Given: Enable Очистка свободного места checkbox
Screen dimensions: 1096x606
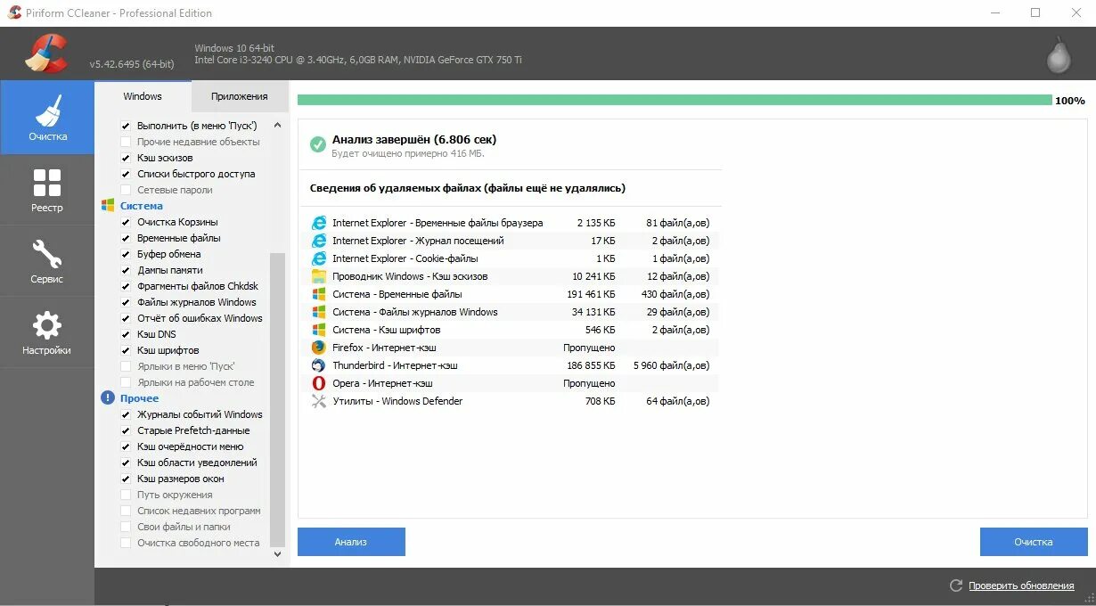Looking at the screenshot, I should pos(126,543).
